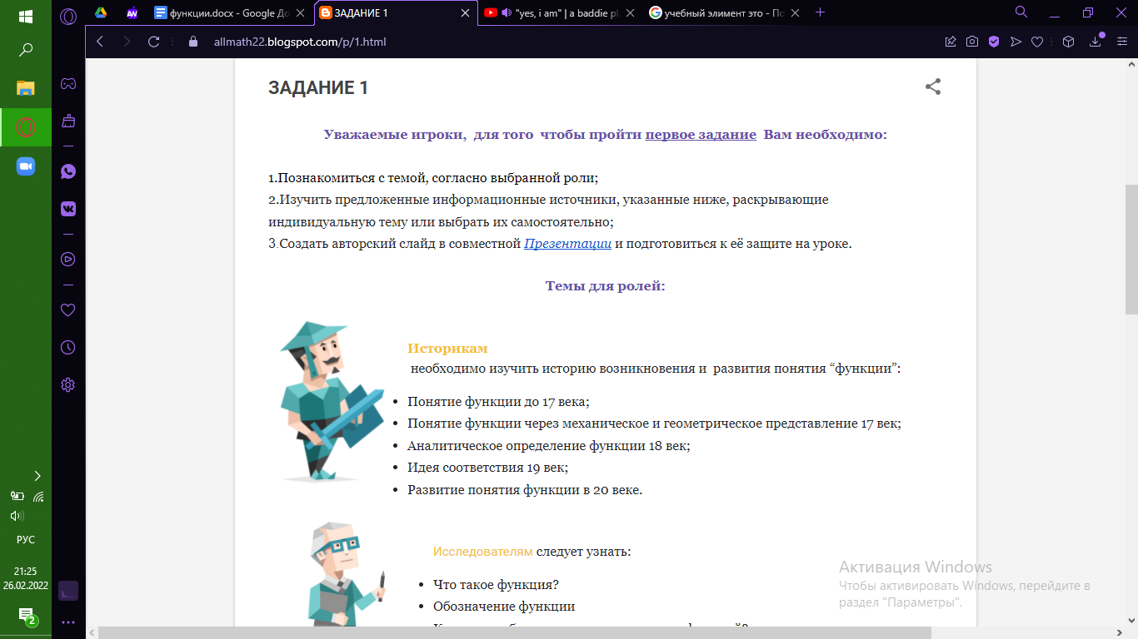Screen dimensions: 1138x639
Task: Open the downloads icon in toolbar
Action: [x=1096, y=42]
